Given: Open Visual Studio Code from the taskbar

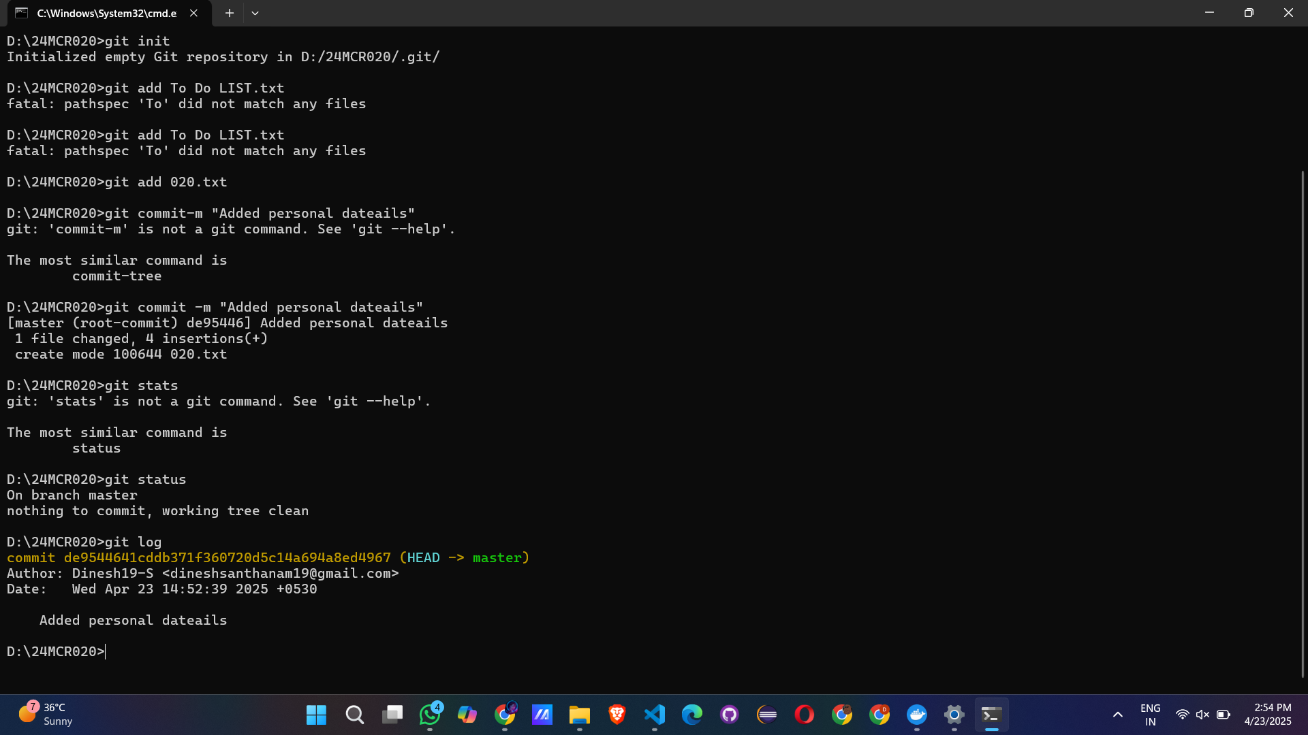Looking at the screenshot, I should point(655,715).
